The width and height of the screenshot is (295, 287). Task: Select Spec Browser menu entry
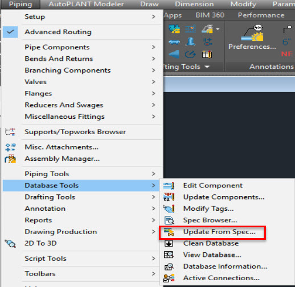point(210,221)
